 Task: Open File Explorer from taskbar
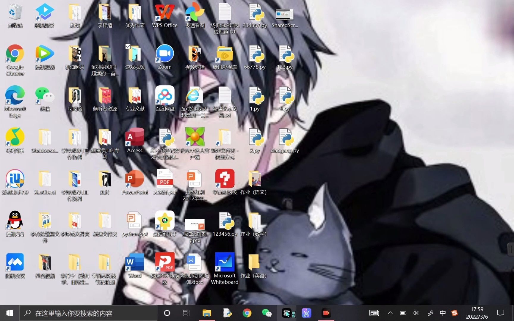coord(207,313)
